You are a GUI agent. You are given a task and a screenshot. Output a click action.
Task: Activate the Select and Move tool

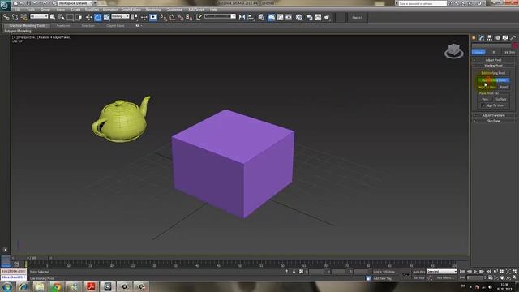[88, 17]
